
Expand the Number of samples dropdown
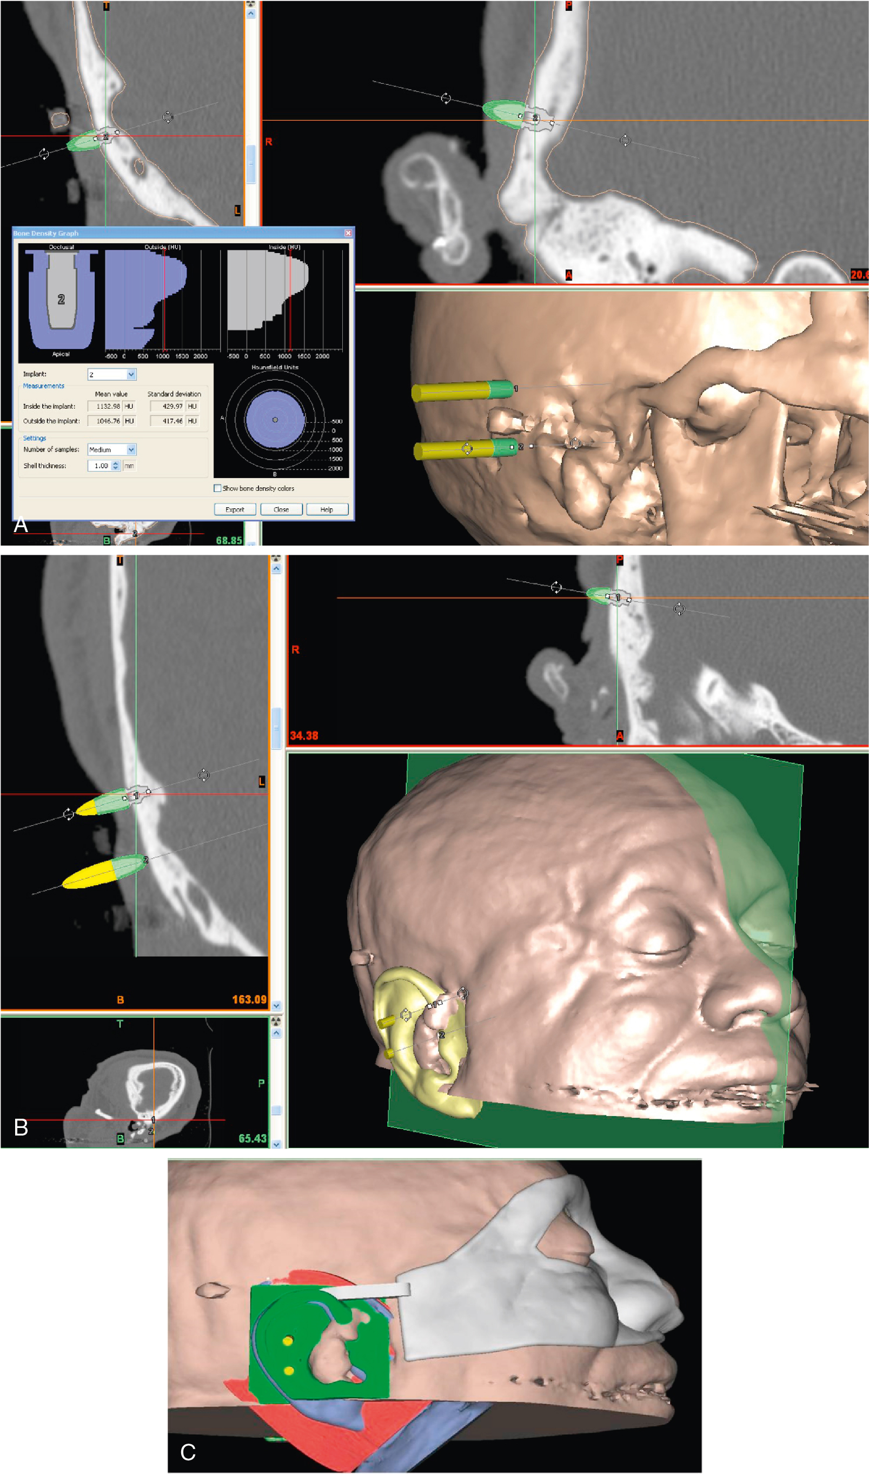click(x=131, y=449)
